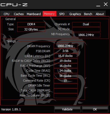Select the DRAM Frequency value box
Image resolution: width=110 pixels, height=114 pixels.
point(66,46)
